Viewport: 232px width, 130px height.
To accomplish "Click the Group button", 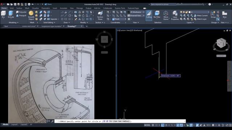I will click(x=213, y=14).
